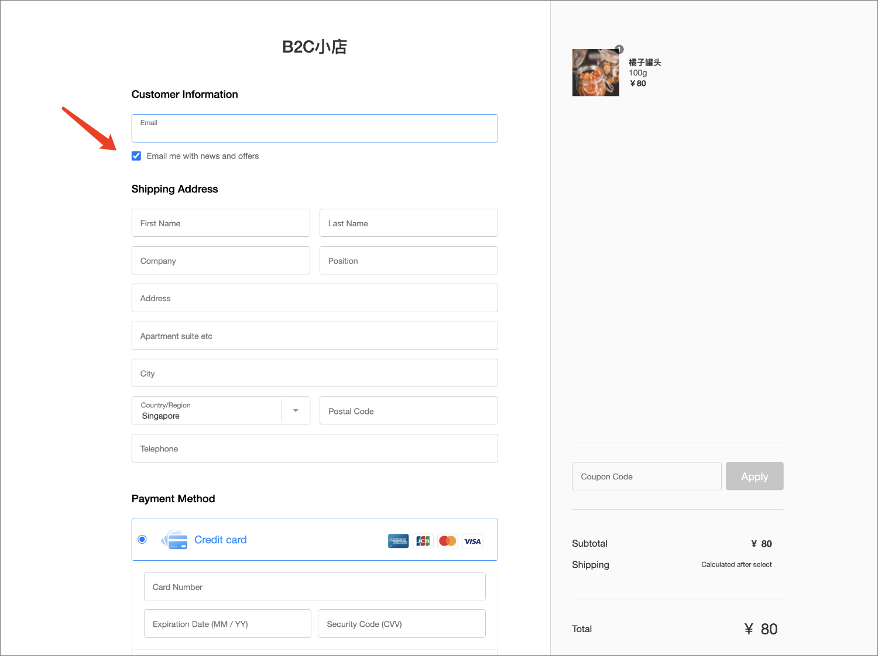The height and width of the screenshot is (656, 878).
Task: Click the Mastercard logo icon
Action: point(448,541)
